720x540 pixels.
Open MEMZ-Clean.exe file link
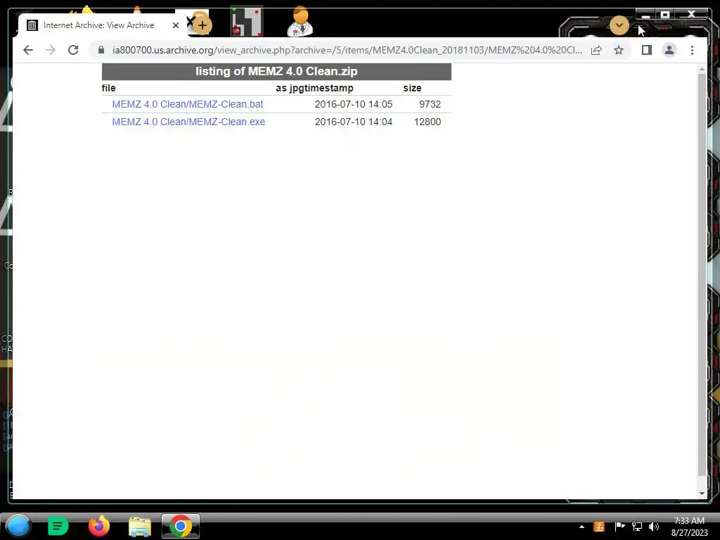pyautogui.click(x=188, y=122)
